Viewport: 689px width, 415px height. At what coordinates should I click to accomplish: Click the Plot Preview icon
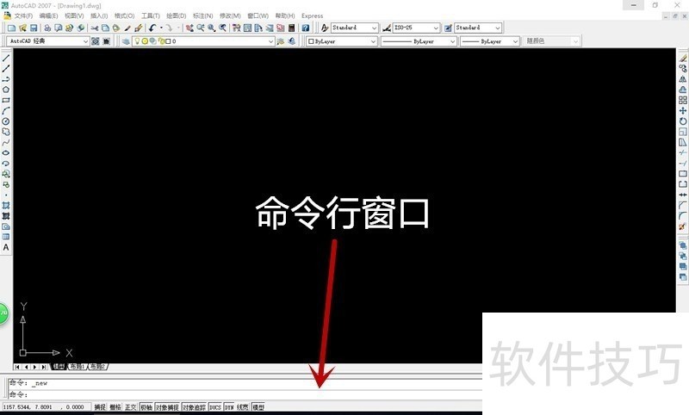point(58,28)
